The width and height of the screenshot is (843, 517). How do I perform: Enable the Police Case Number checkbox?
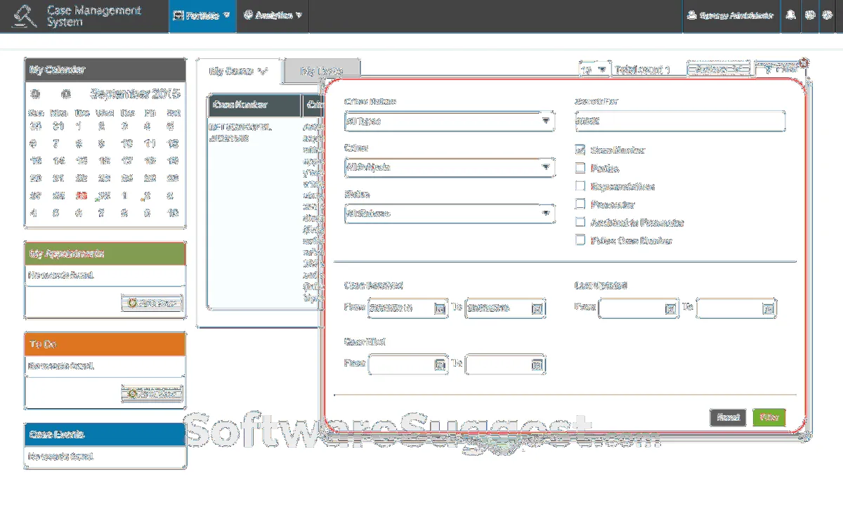(580, 240)
